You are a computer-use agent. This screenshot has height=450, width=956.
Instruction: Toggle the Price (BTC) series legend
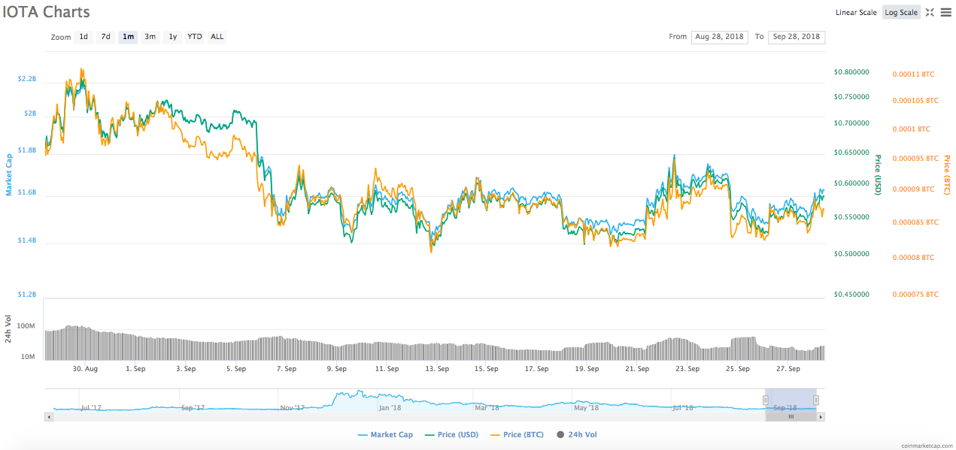point(517,434)
